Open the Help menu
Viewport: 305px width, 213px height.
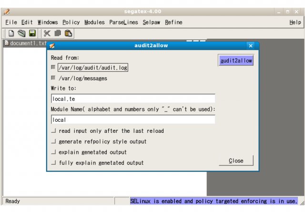point(295,22)
